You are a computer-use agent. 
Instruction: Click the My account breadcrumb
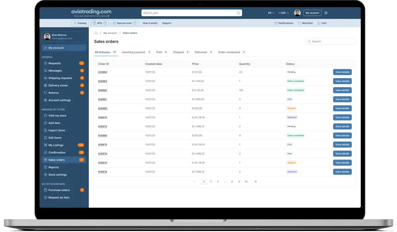tap(110, 33)
